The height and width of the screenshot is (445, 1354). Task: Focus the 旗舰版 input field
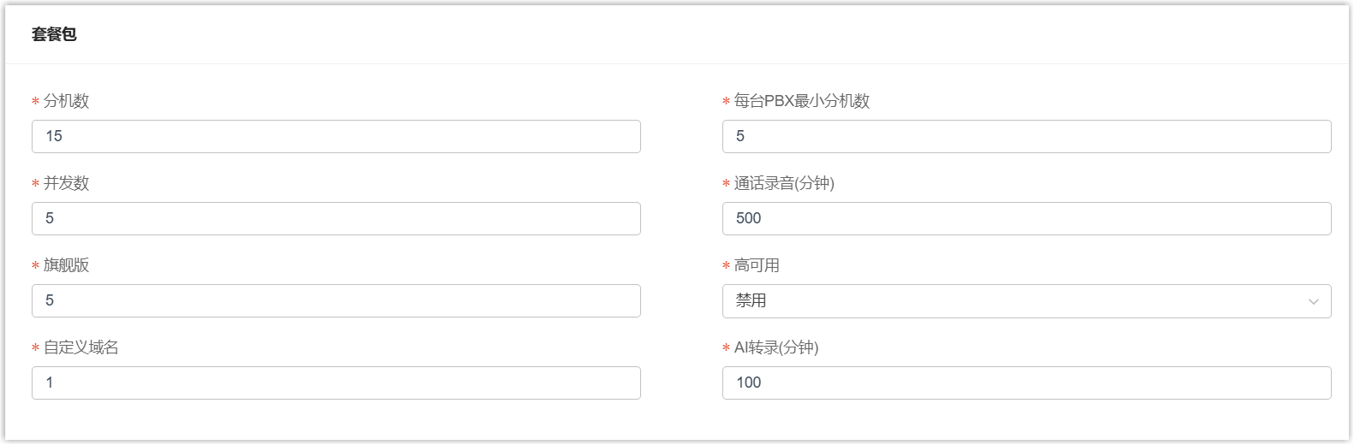pyautogui.click(x=336, y=301)
